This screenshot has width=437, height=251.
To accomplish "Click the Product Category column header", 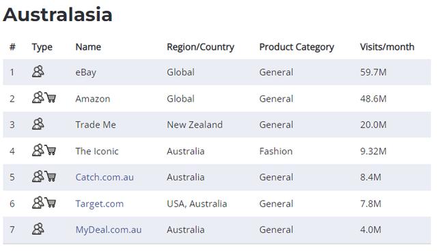I will [296, 47].
